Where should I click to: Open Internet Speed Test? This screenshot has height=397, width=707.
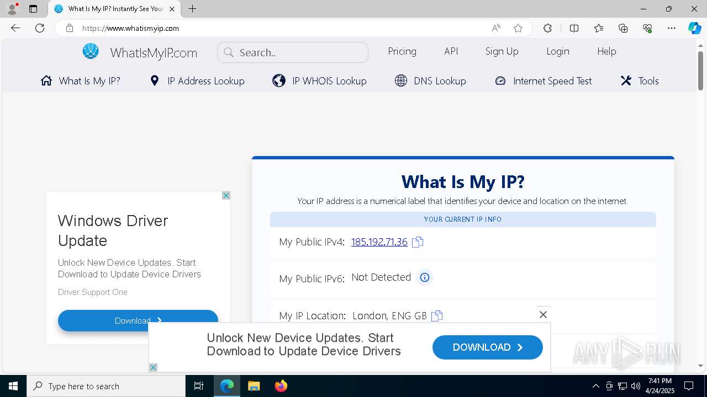[x=543, y=81]
